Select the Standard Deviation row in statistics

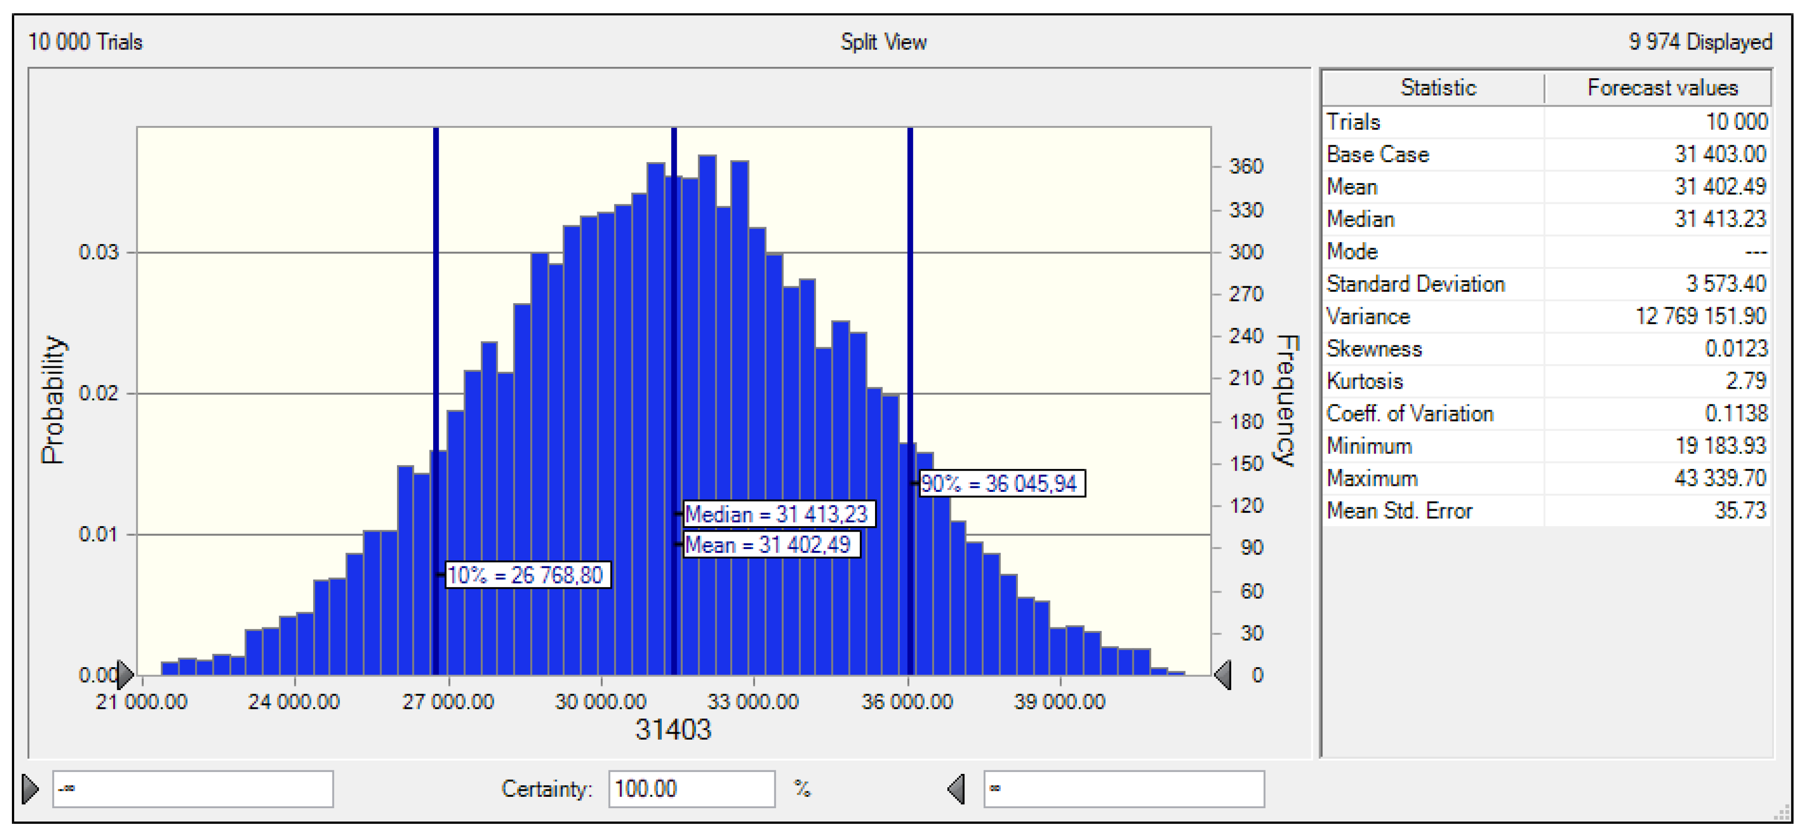click(x=1545, y=284)
